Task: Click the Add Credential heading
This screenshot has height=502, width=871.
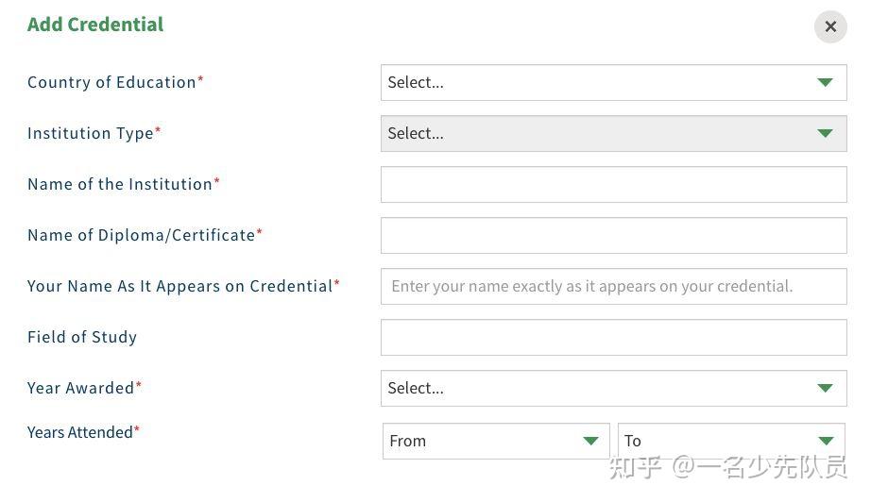Action: click(x=95, y=25)
